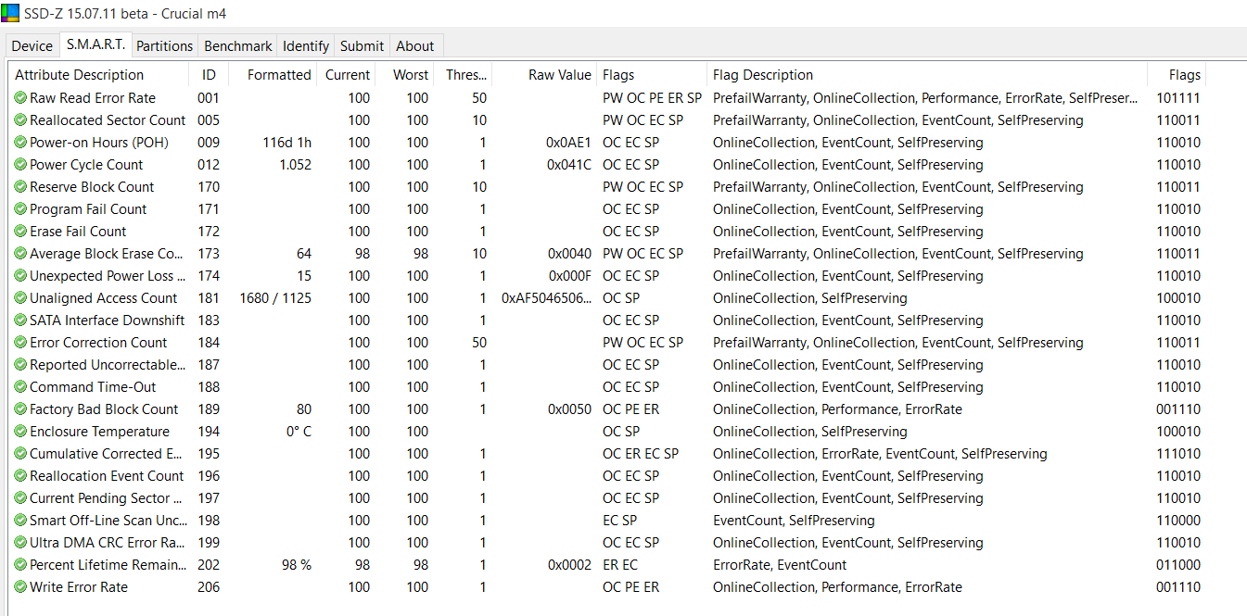Click 'ER EC' flags in row 202

pyautogui.click(x=620, y=565)
